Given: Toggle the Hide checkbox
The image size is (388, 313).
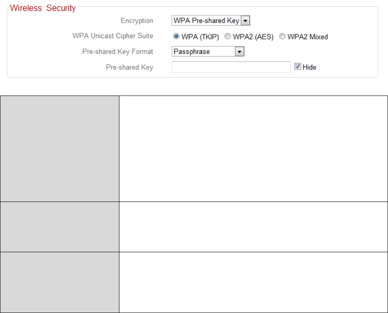Looking at the screenshot, I should (297, 67).
